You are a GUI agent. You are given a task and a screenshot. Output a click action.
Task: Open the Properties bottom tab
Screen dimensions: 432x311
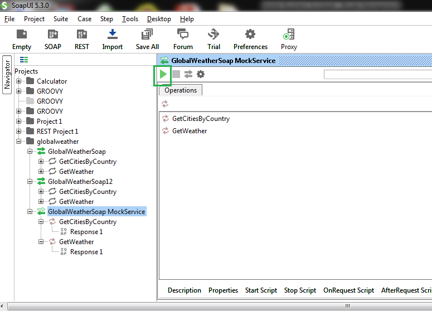[223, 290]
